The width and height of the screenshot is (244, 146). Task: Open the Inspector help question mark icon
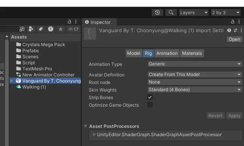pos(229,30)
